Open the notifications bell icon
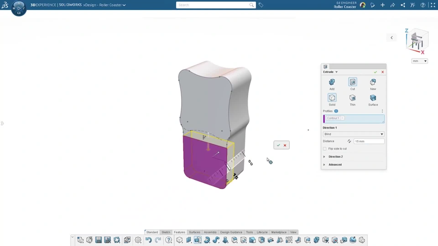The height and width of the screenshot is (246, 438). pyautogui.click(x=373, y=5)
